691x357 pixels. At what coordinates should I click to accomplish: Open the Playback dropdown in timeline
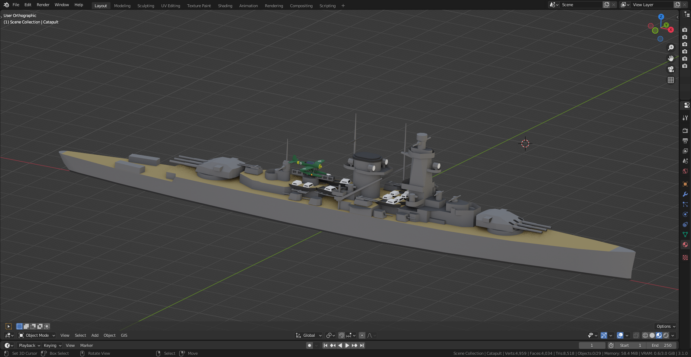click(29, 345)
